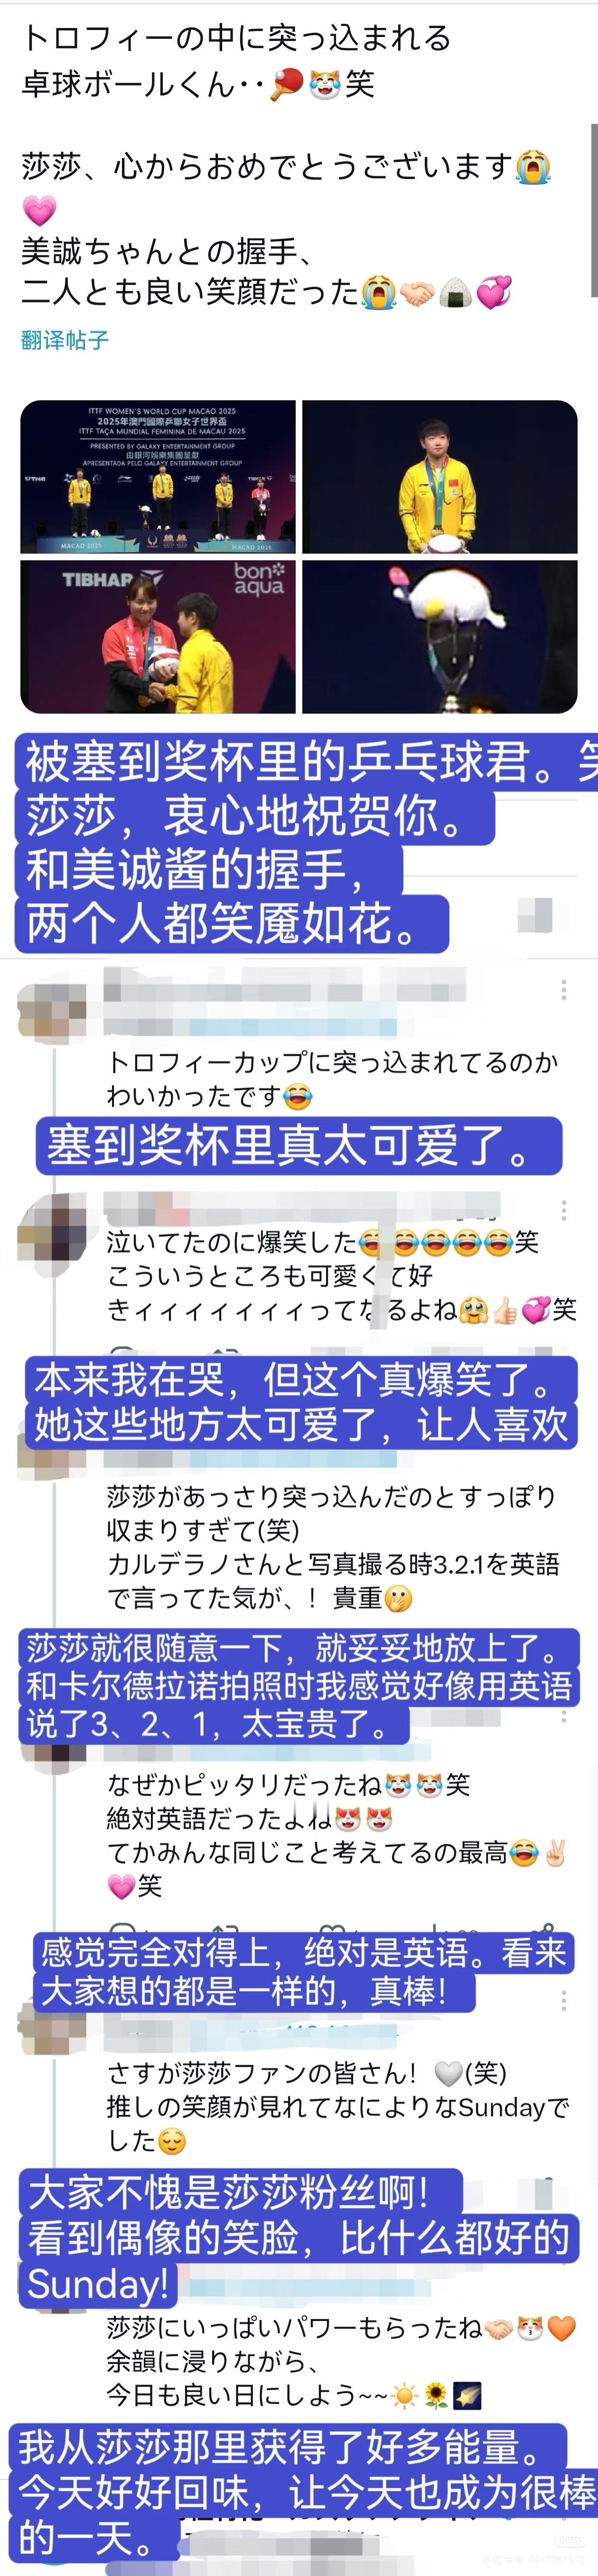
Task: Open the reply mentioning カルデラノさん
Action: 333,1547
